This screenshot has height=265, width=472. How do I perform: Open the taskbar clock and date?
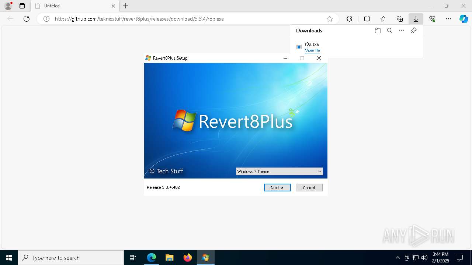coord(441,258)
